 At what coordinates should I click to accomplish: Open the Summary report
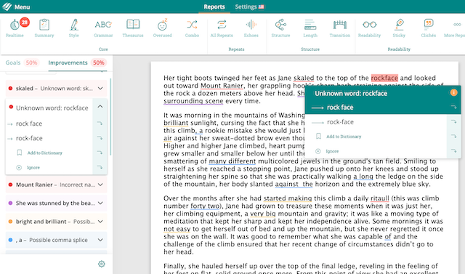coord(44,28)
